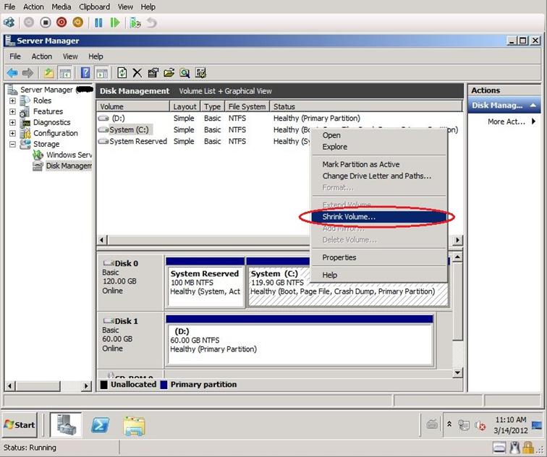547x457 pixels.
Task: Expand the Diagnostics tree node
Action: tap(12, 122)
